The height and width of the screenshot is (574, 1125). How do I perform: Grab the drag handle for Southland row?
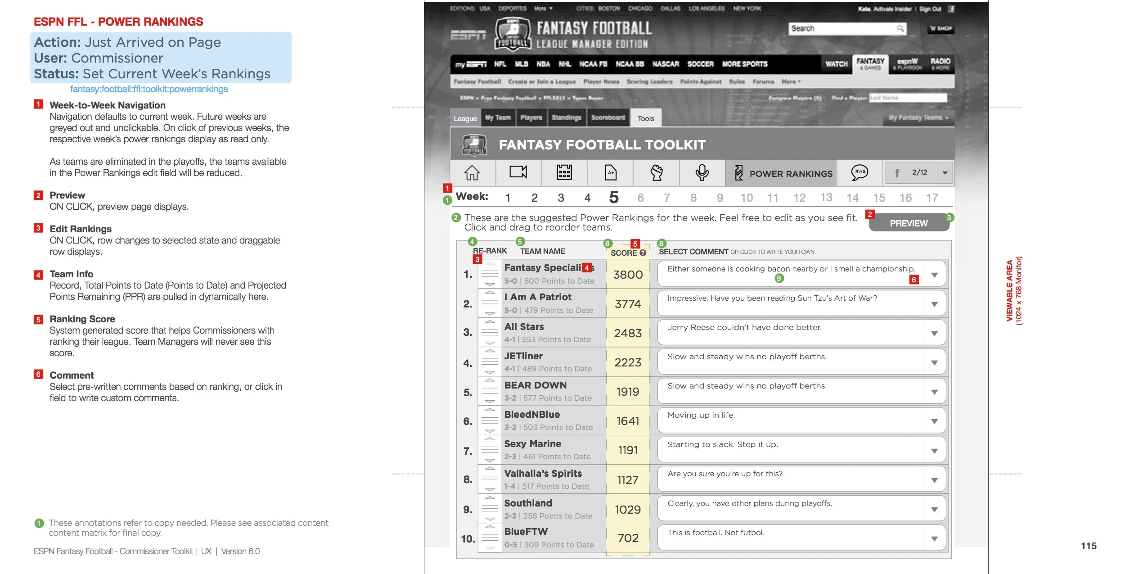click(x=490, y=509)
